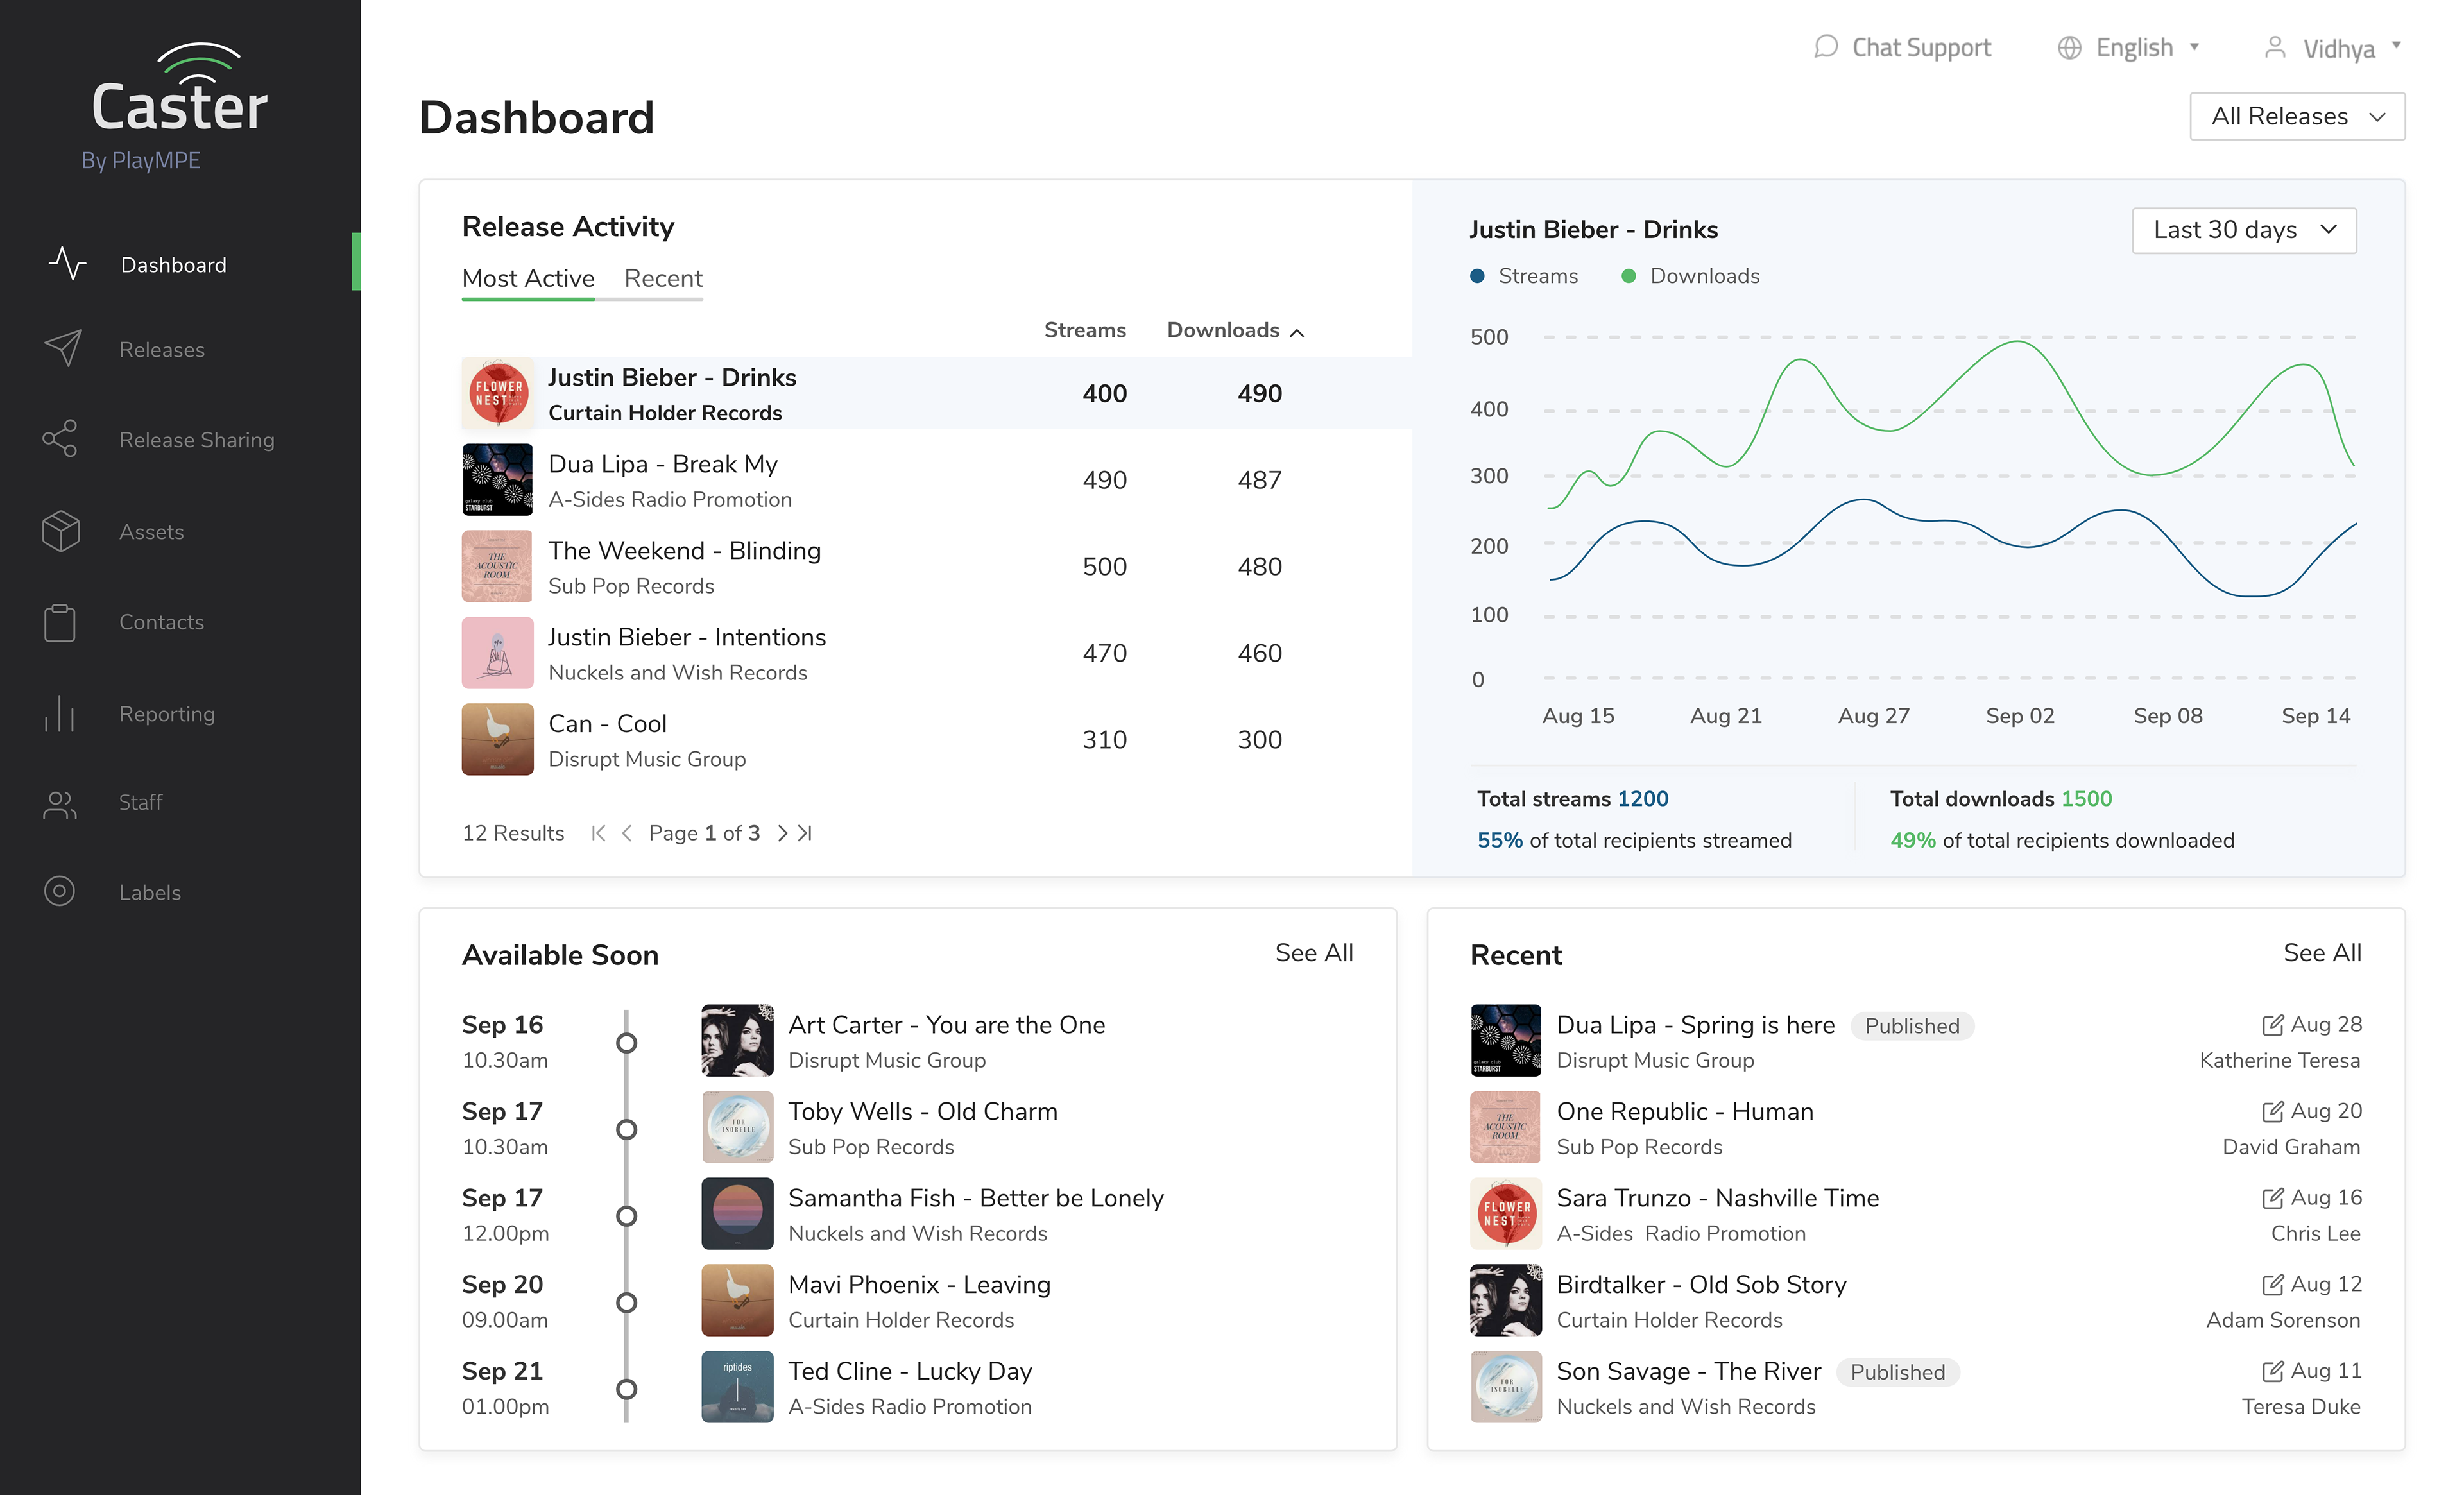Click edit icon next to Aug 12
Screen dimensions: 2464x1495
click(2272, 1285)
